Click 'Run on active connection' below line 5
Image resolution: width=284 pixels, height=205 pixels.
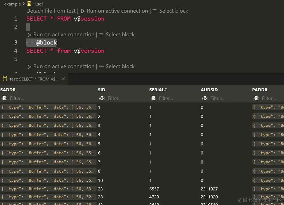click(64, 67)
